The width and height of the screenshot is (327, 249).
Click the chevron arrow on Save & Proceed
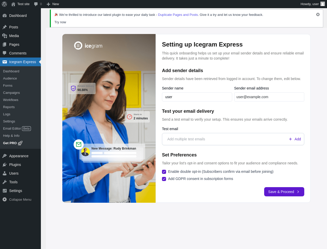click(298, 192)
